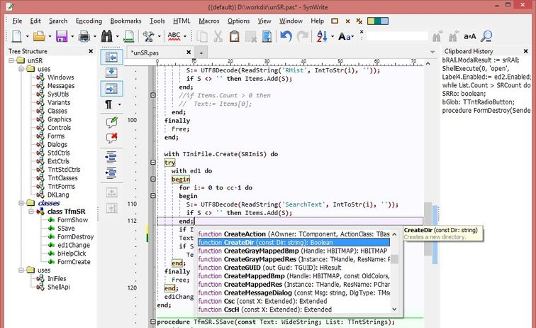
Task: Collapse the classes folder node
Action: 21,203
